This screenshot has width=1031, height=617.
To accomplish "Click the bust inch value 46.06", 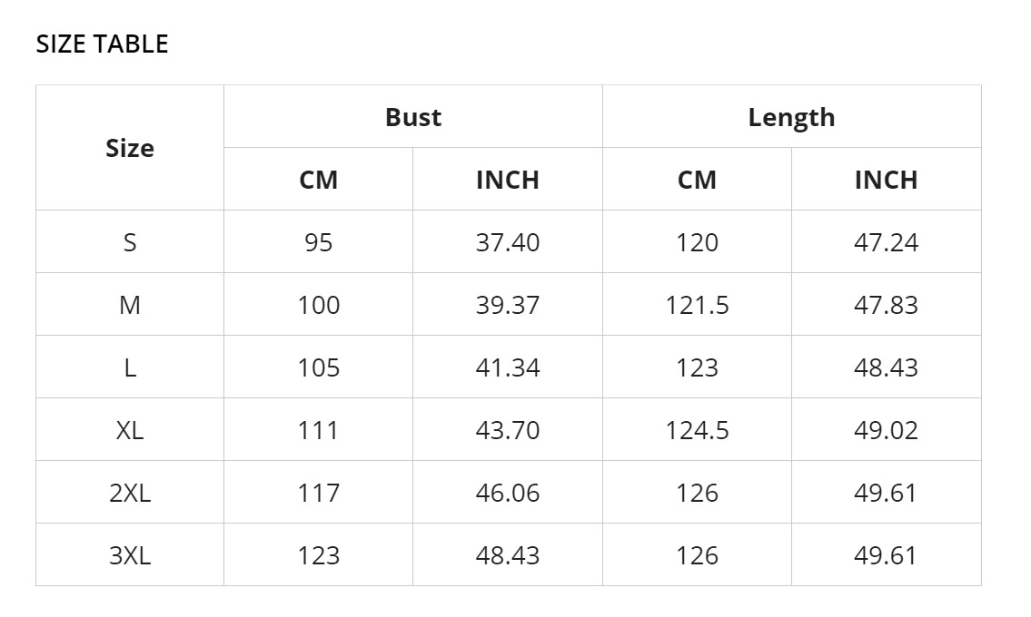I will (x=508, y=493).
